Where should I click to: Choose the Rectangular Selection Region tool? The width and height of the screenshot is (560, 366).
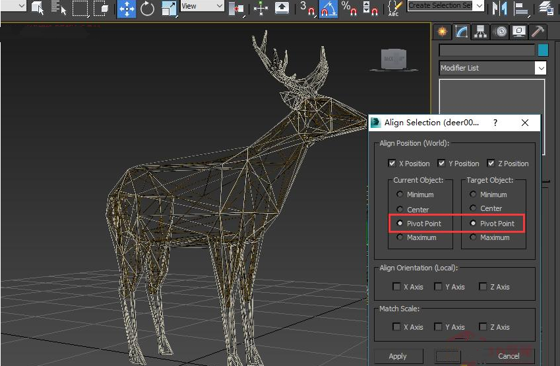tap(80, 8)
